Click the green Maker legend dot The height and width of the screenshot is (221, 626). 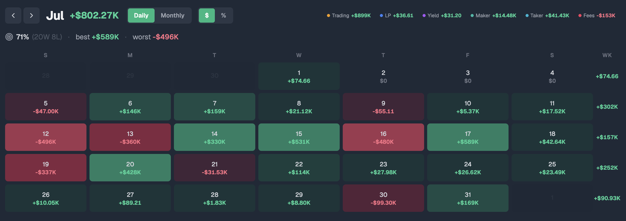472,15
